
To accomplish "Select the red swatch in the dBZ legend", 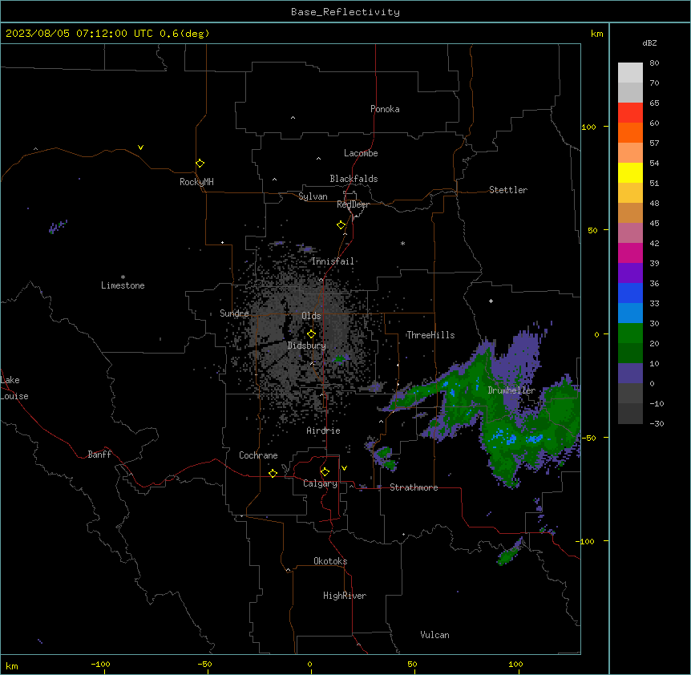I will pos(630,113).
